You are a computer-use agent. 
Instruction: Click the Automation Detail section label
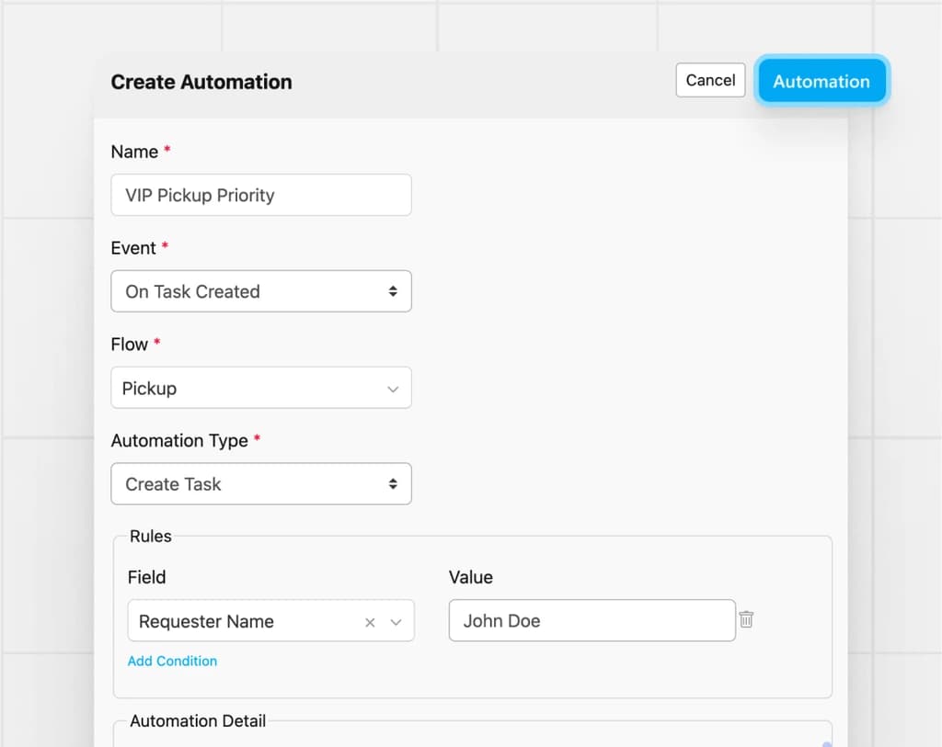click(x=199, y=720)
